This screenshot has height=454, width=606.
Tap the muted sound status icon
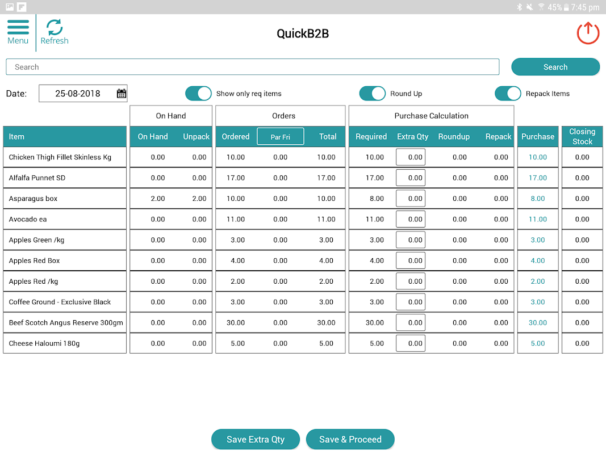pos(530,7)
